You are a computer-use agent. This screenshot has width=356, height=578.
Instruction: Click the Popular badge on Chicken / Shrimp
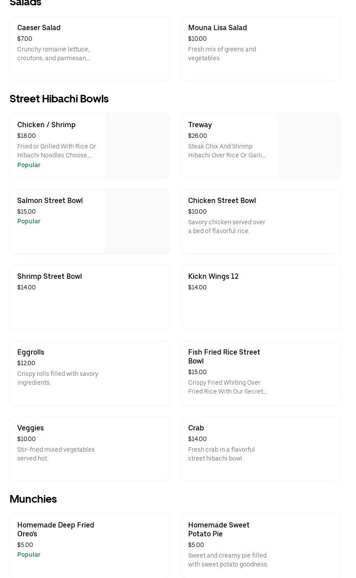29,165
